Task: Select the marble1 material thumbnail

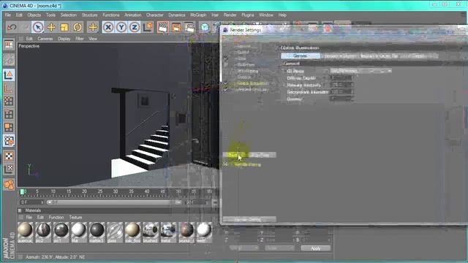Action: (97, 232)
